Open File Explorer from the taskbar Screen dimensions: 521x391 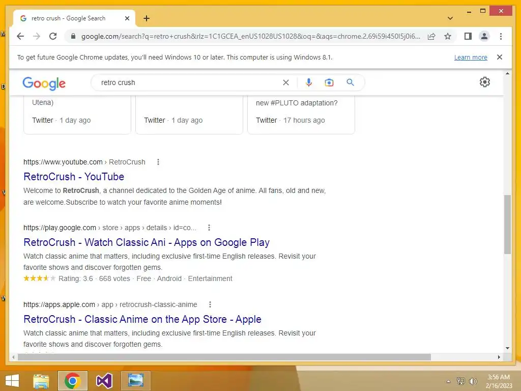point(41,381)
